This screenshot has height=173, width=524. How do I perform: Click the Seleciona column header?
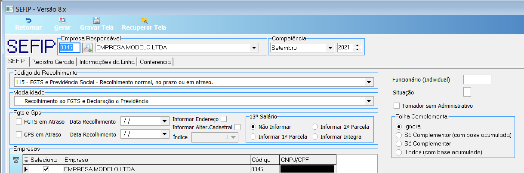click(x=46, y=160)
